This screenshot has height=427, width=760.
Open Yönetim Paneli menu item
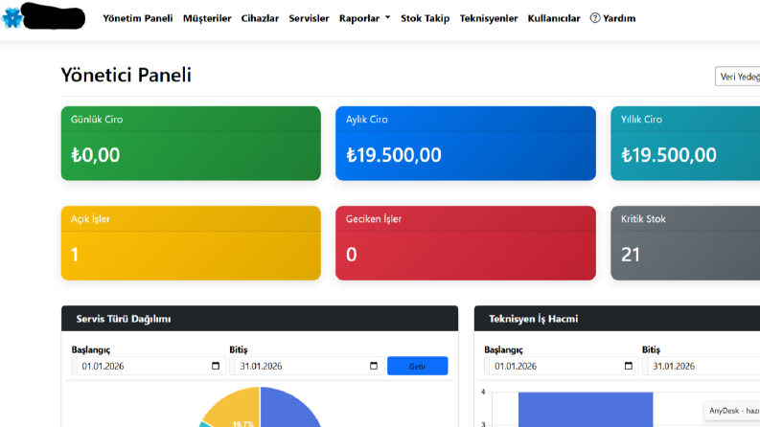tap(138, 18)
